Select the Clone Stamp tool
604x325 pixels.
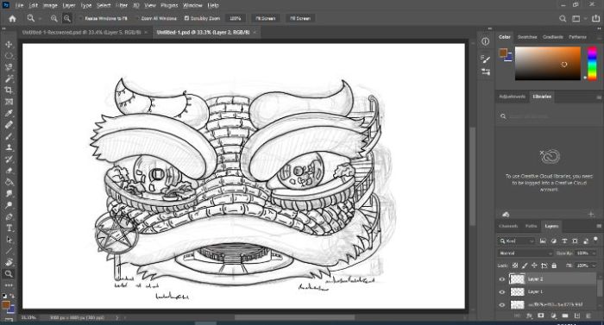coord(9,147)
